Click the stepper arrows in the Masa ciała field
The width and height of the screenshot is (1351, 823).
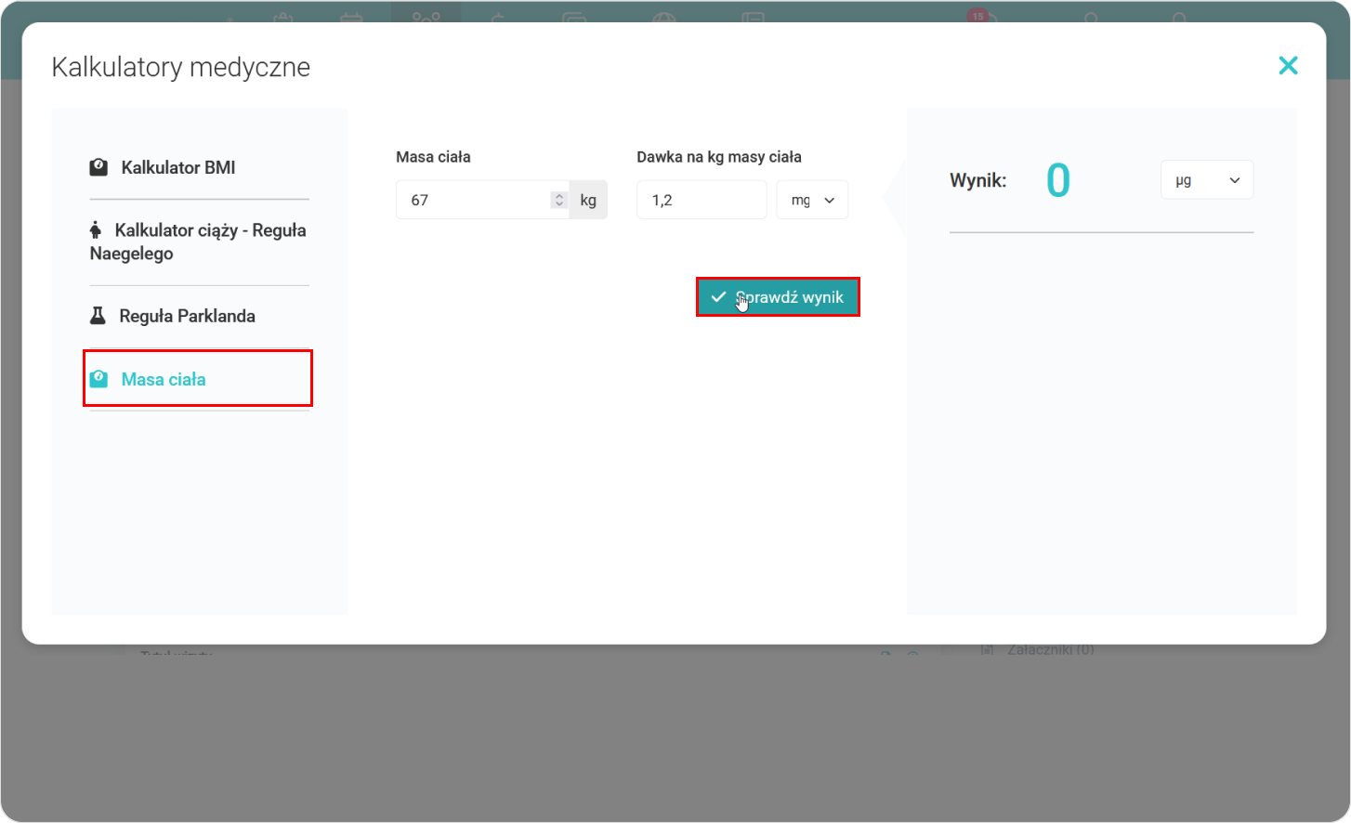[x=558, y=200]
